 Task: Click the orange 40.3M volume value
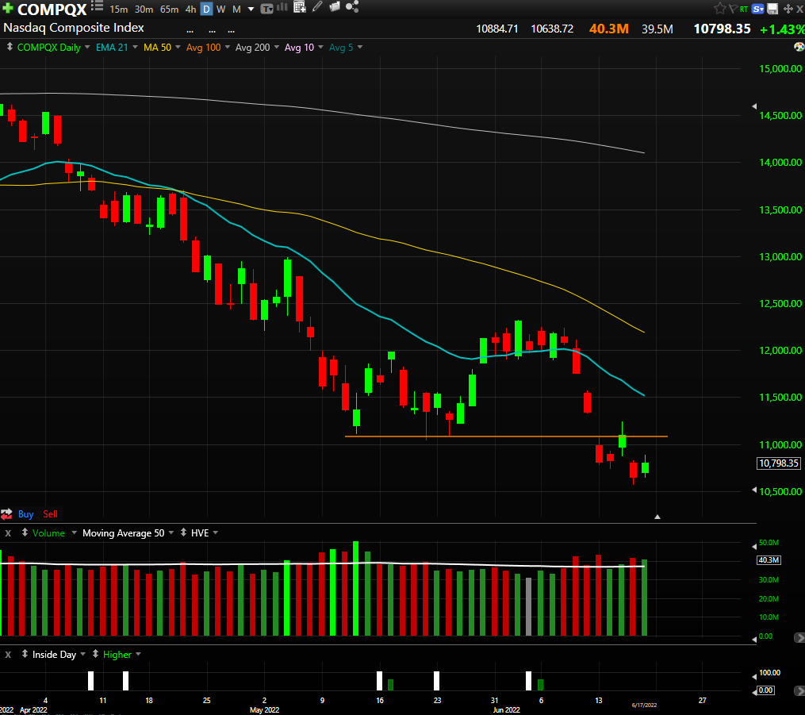(x=609, y=29)
